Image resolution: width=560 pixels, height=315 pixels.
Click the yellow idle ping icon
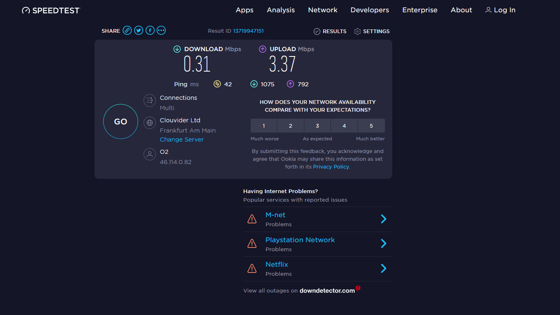pos(217,84)
